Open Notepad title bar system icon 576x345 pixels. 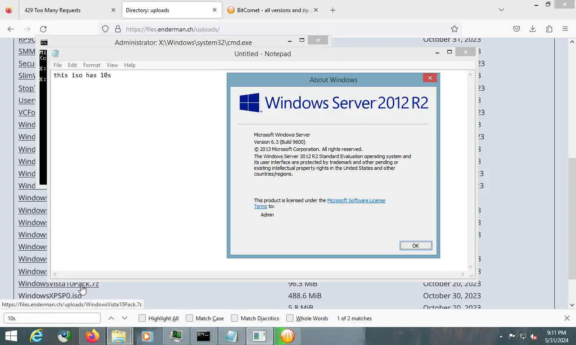pyautogui.click(x=55, y=53)
